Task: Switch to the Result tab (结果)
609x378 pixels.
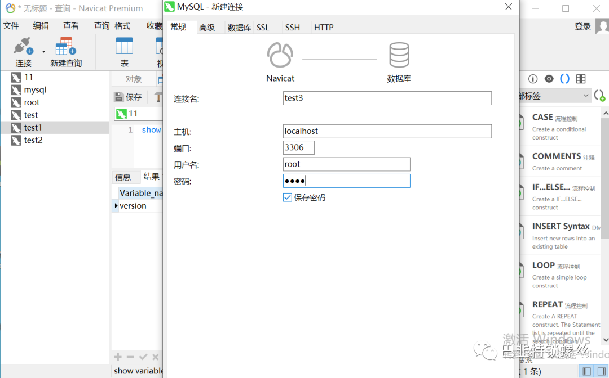Action: point(152,177)
